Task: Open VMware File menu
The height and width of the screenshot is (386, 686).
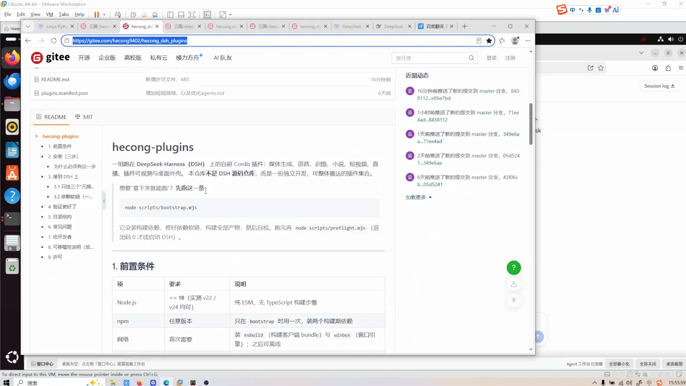Action: tap(8, 14)
